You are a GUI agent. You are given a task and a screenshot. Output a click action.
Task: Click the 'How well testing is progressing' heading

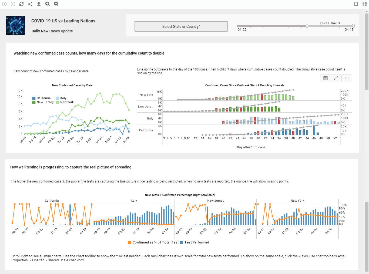[71, 167]
